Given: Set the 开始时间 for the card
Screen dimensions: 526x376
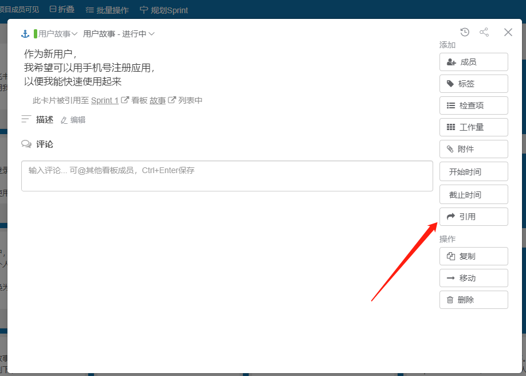Looking at the screenshot, I should [473, 172].
